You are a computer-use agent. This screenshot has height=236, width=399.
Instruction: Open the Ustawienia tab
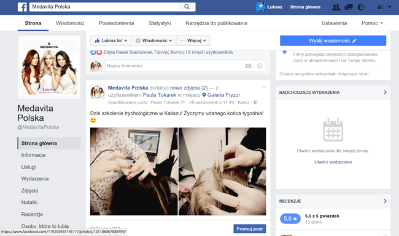coord(334,23)
